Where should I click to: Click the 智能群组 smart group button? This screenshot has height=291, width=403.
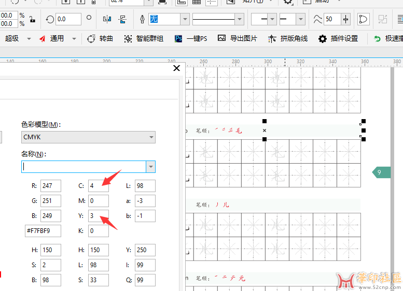144,39
